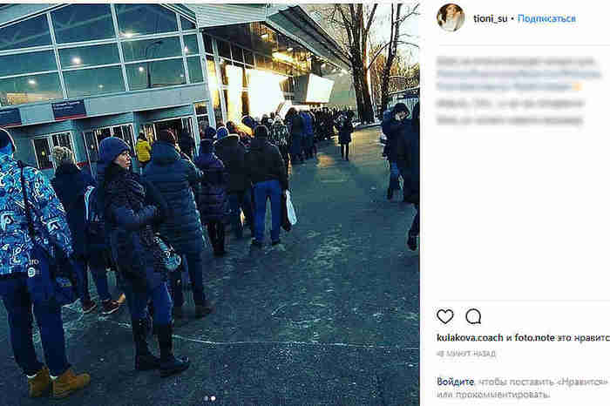Open the foto.note profile link
Screen dimensions: 610x406
[x=534, y=337]
